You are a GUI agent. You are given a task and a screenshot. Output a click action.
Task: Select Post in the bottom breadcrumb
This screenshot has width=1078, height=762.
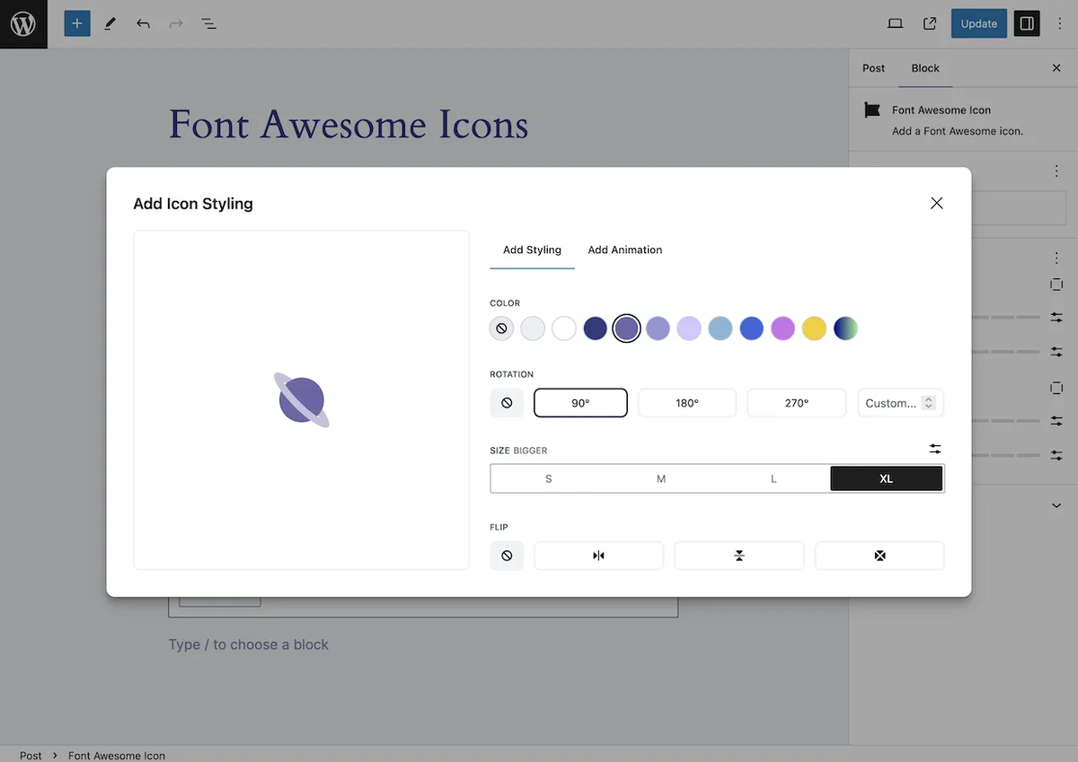[31, 756]
